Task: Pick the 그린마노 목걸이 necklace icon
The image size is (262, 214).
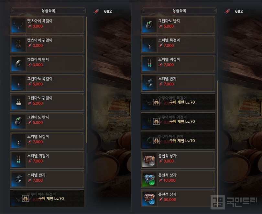Action: (x=18, y=83)
